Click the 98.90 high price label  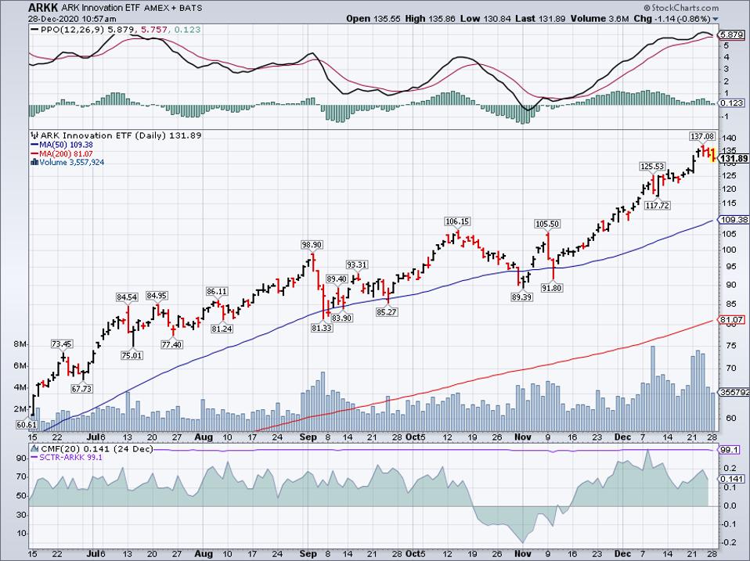point(312,245)
